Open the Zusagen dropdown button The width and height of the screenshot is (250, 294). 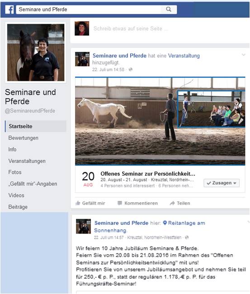(222, 183)
